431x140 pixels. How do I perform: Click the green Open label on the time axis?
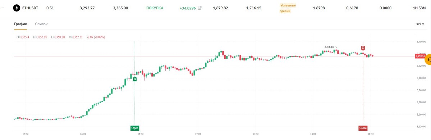[135, 128]
